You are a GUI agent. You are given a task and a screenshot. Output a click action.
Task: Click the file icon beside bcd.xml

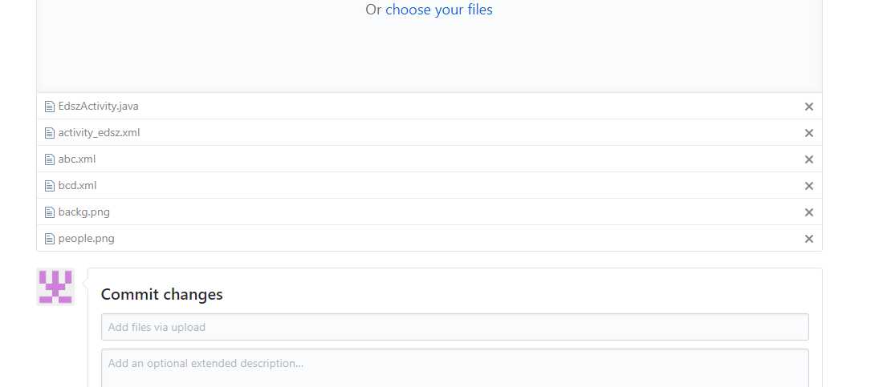click(49, 186)
